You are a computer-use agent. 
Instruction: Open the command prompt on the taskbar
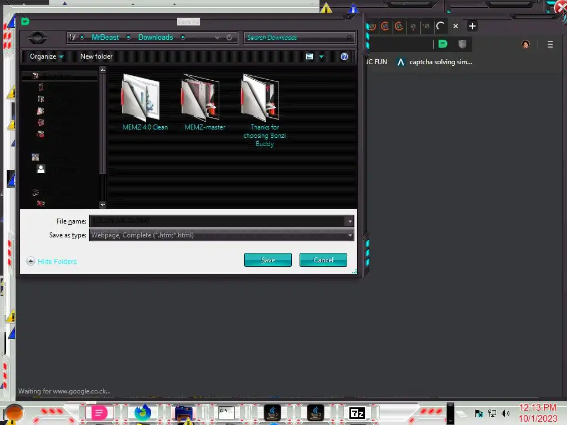[x=226, y=412]
